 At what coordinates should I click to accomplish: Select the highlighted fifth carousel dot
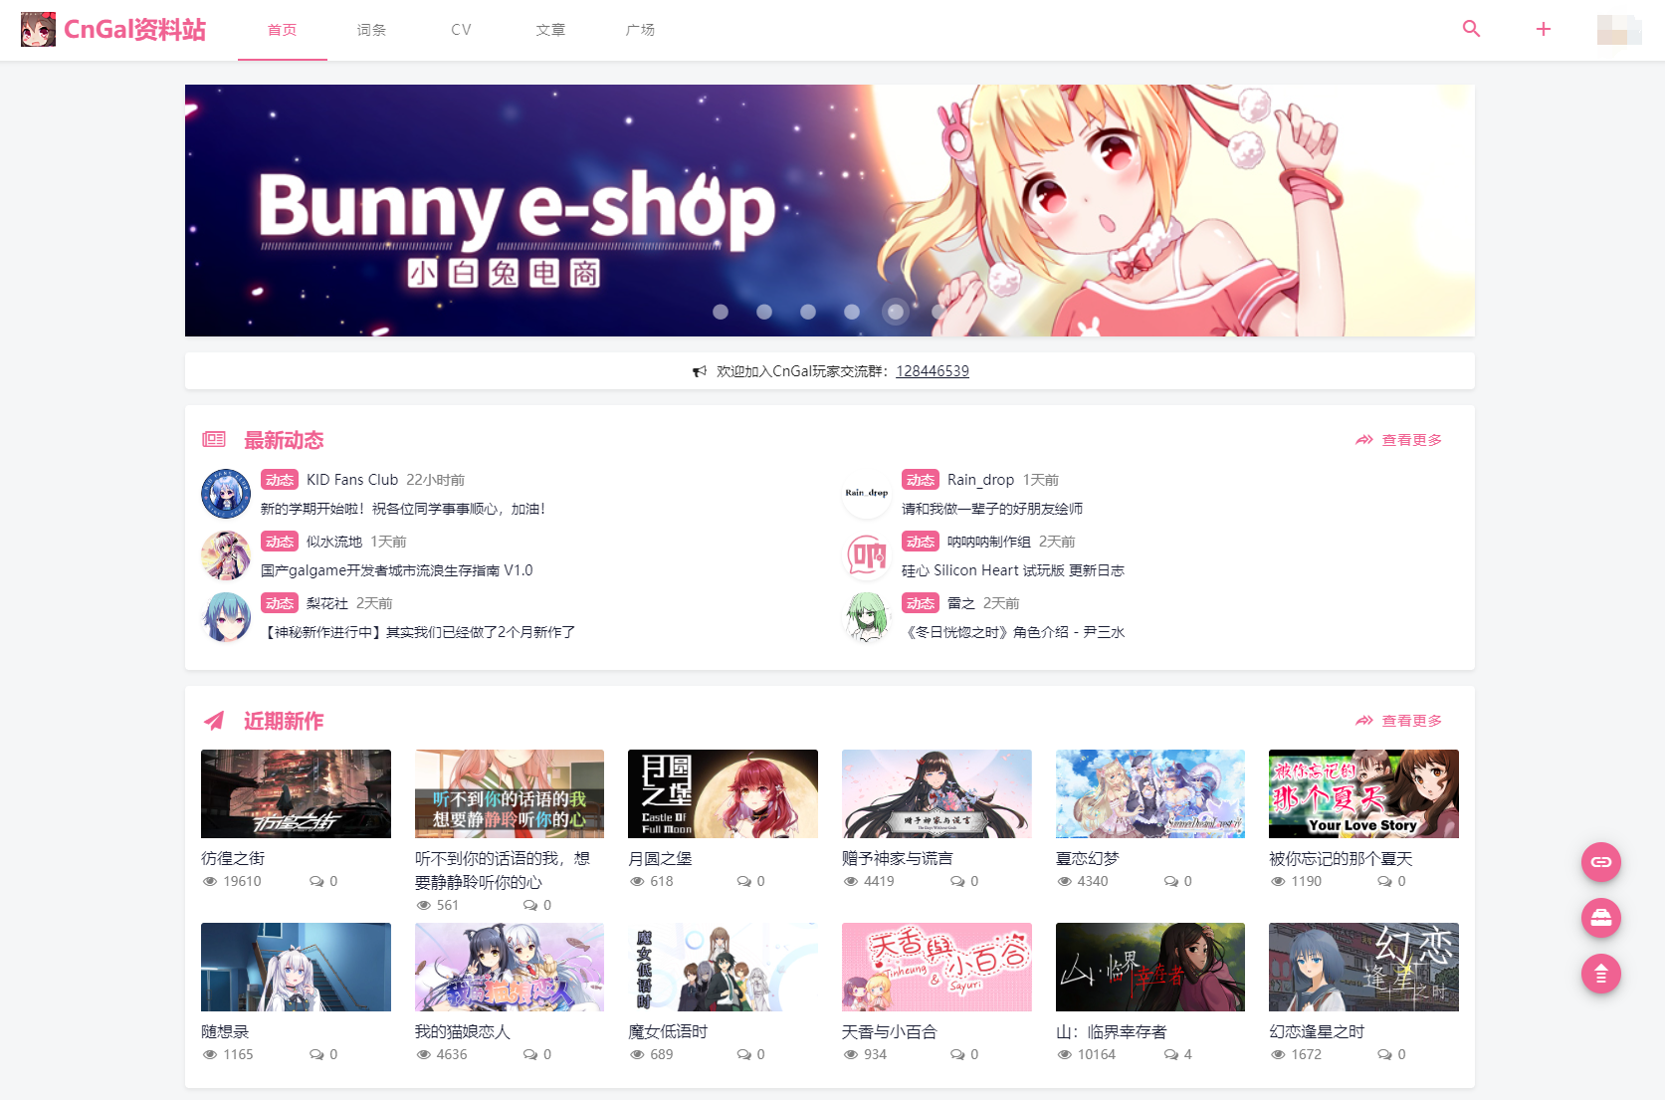pyautogui.click(x=896, y=312)
